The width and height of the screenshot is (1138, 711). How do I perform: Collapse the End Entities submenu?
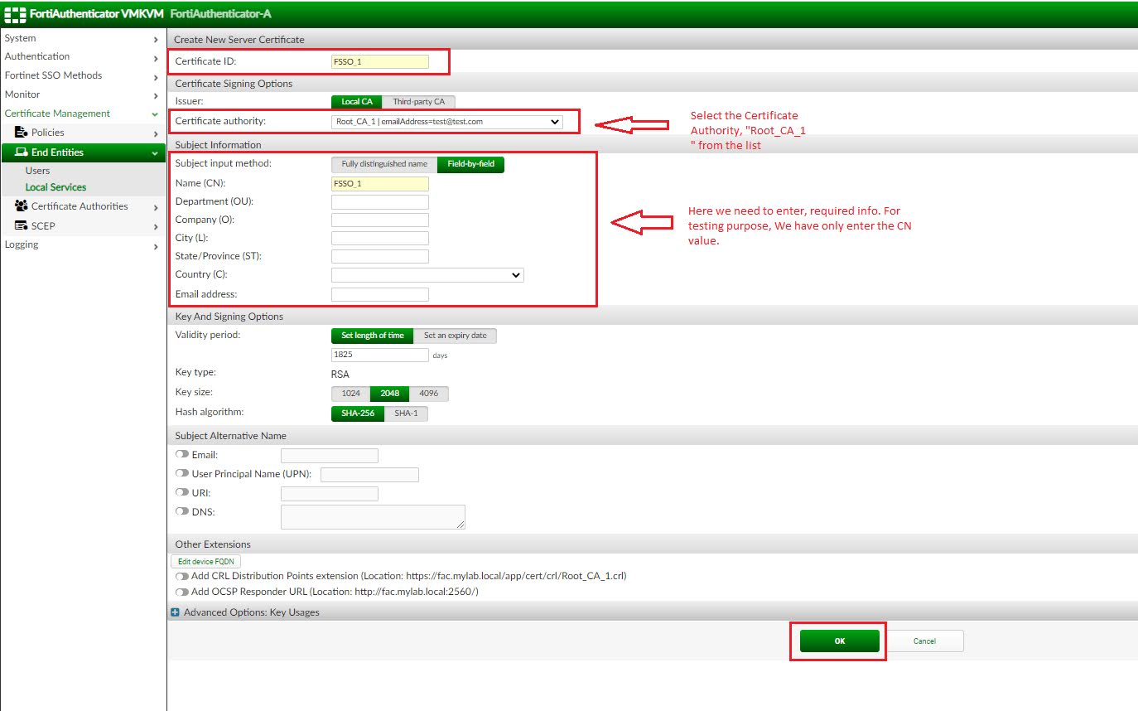tap(82, 152)
